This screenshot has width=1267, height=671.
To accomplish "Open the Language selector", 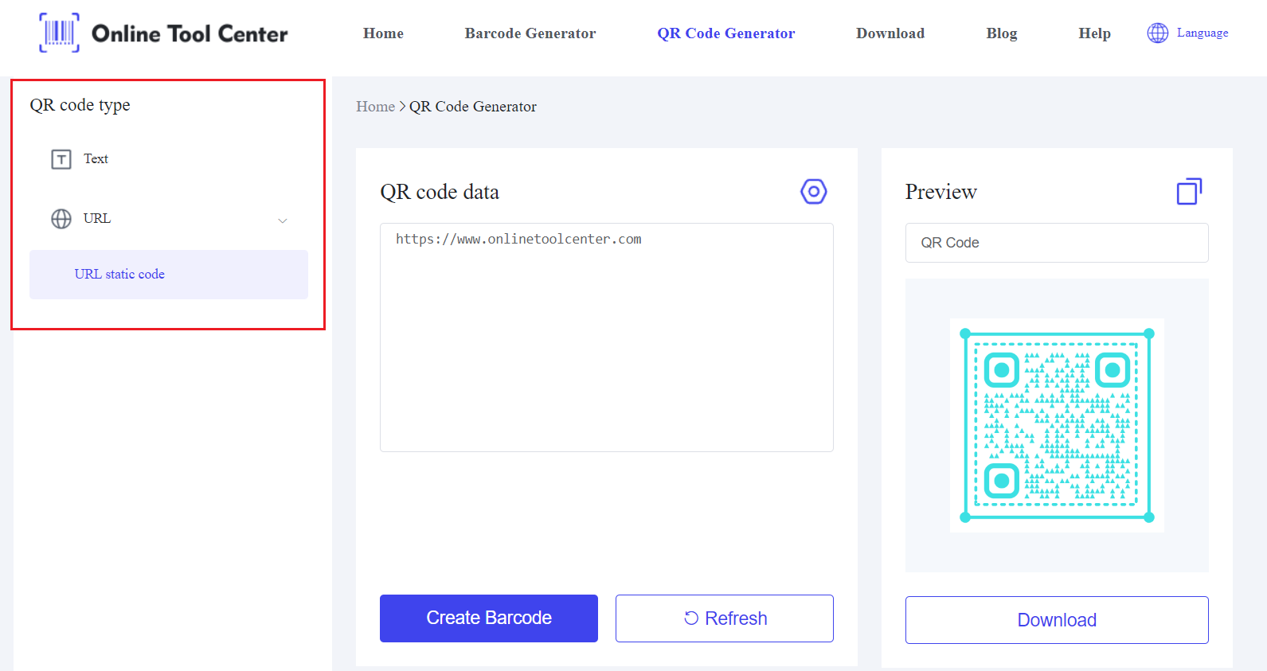I will [x=1202, y=33].
